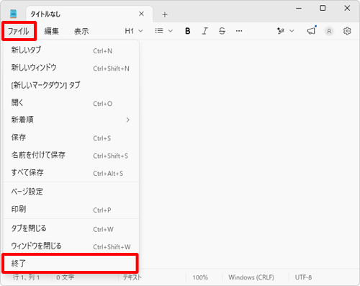The height and width of the screenshot is (286, 360).
Task: Expand the 新着順 submenu
Action: [x=71, y=120]
